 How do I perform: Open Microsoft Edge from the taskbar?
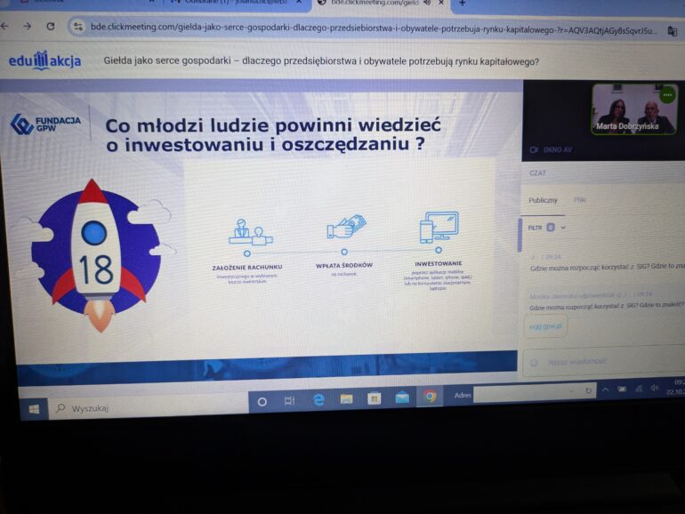[318, 400]
